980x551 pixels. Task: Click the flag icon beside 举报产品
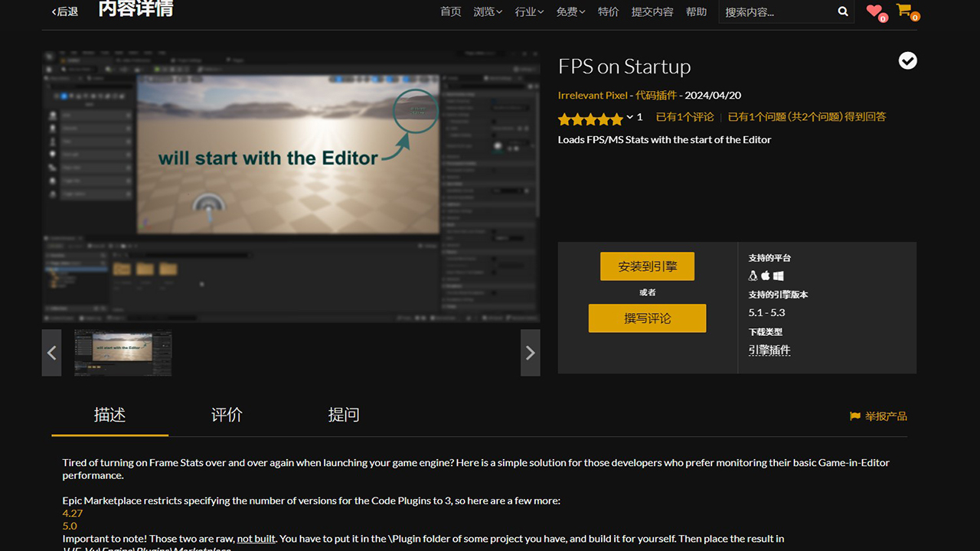click(x=854, y=416)
